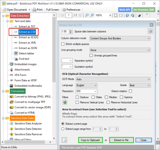The width and height of the screenshot is (160, 150).
Task: Switch to Full Screen mode
Action: pyautogui.click(x=53, y=10)
